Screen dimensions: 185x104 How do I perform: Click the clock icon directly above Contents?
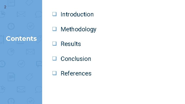pyautogui.click(x=11, y=26)
